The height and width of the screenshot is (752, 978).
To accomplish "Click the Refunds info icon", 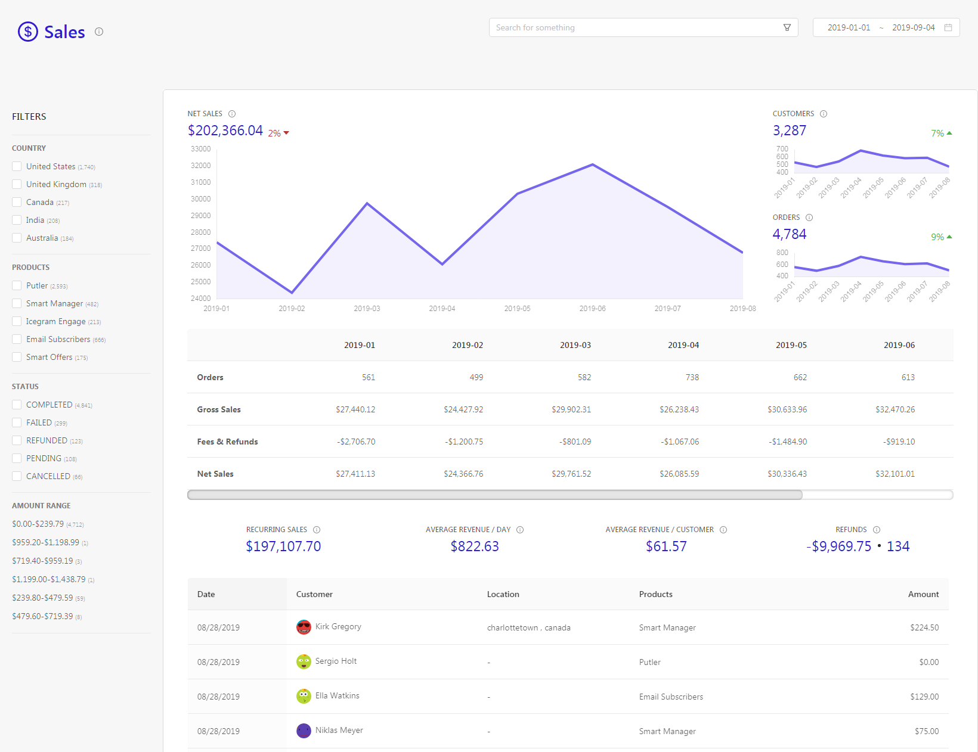I will (877, 530).
